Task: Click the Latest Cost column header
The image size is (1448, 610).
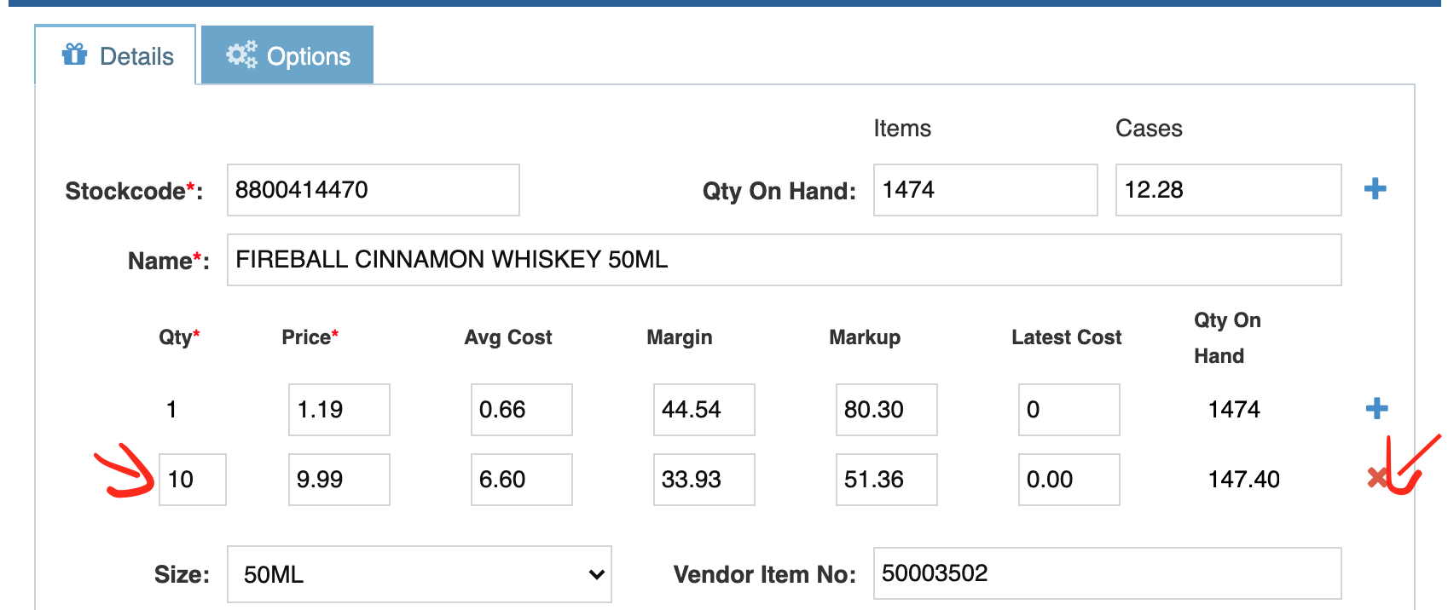Action: [x=1066, y=337]
